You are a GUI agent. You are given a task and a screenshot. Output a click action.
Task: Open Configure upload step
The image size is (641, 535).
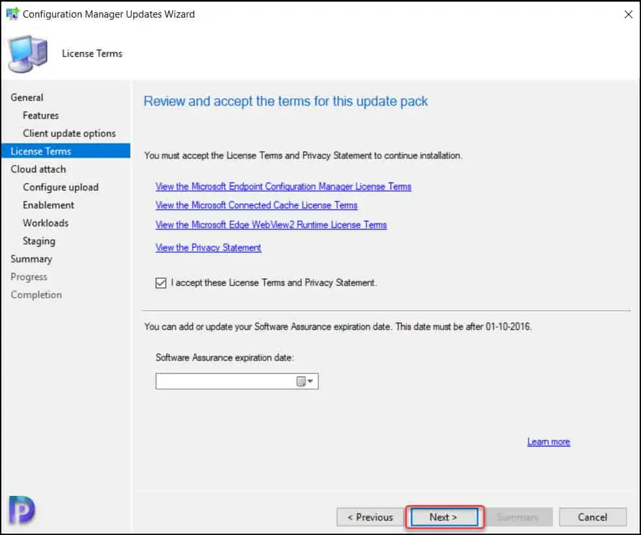point(61,187)
